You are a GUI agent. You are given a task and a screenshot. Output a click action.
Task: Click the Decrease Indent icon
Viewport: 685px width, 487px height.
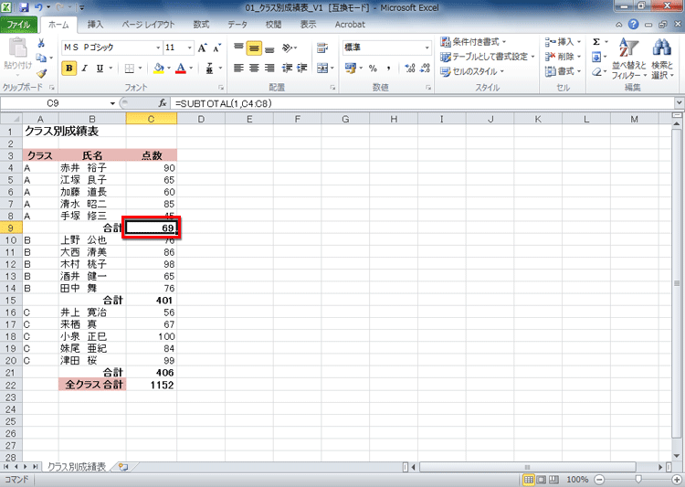[x=287, y=69]
